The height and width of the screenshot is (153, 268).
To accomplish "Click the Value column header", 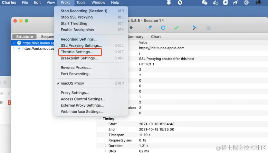I will [143, 43].
